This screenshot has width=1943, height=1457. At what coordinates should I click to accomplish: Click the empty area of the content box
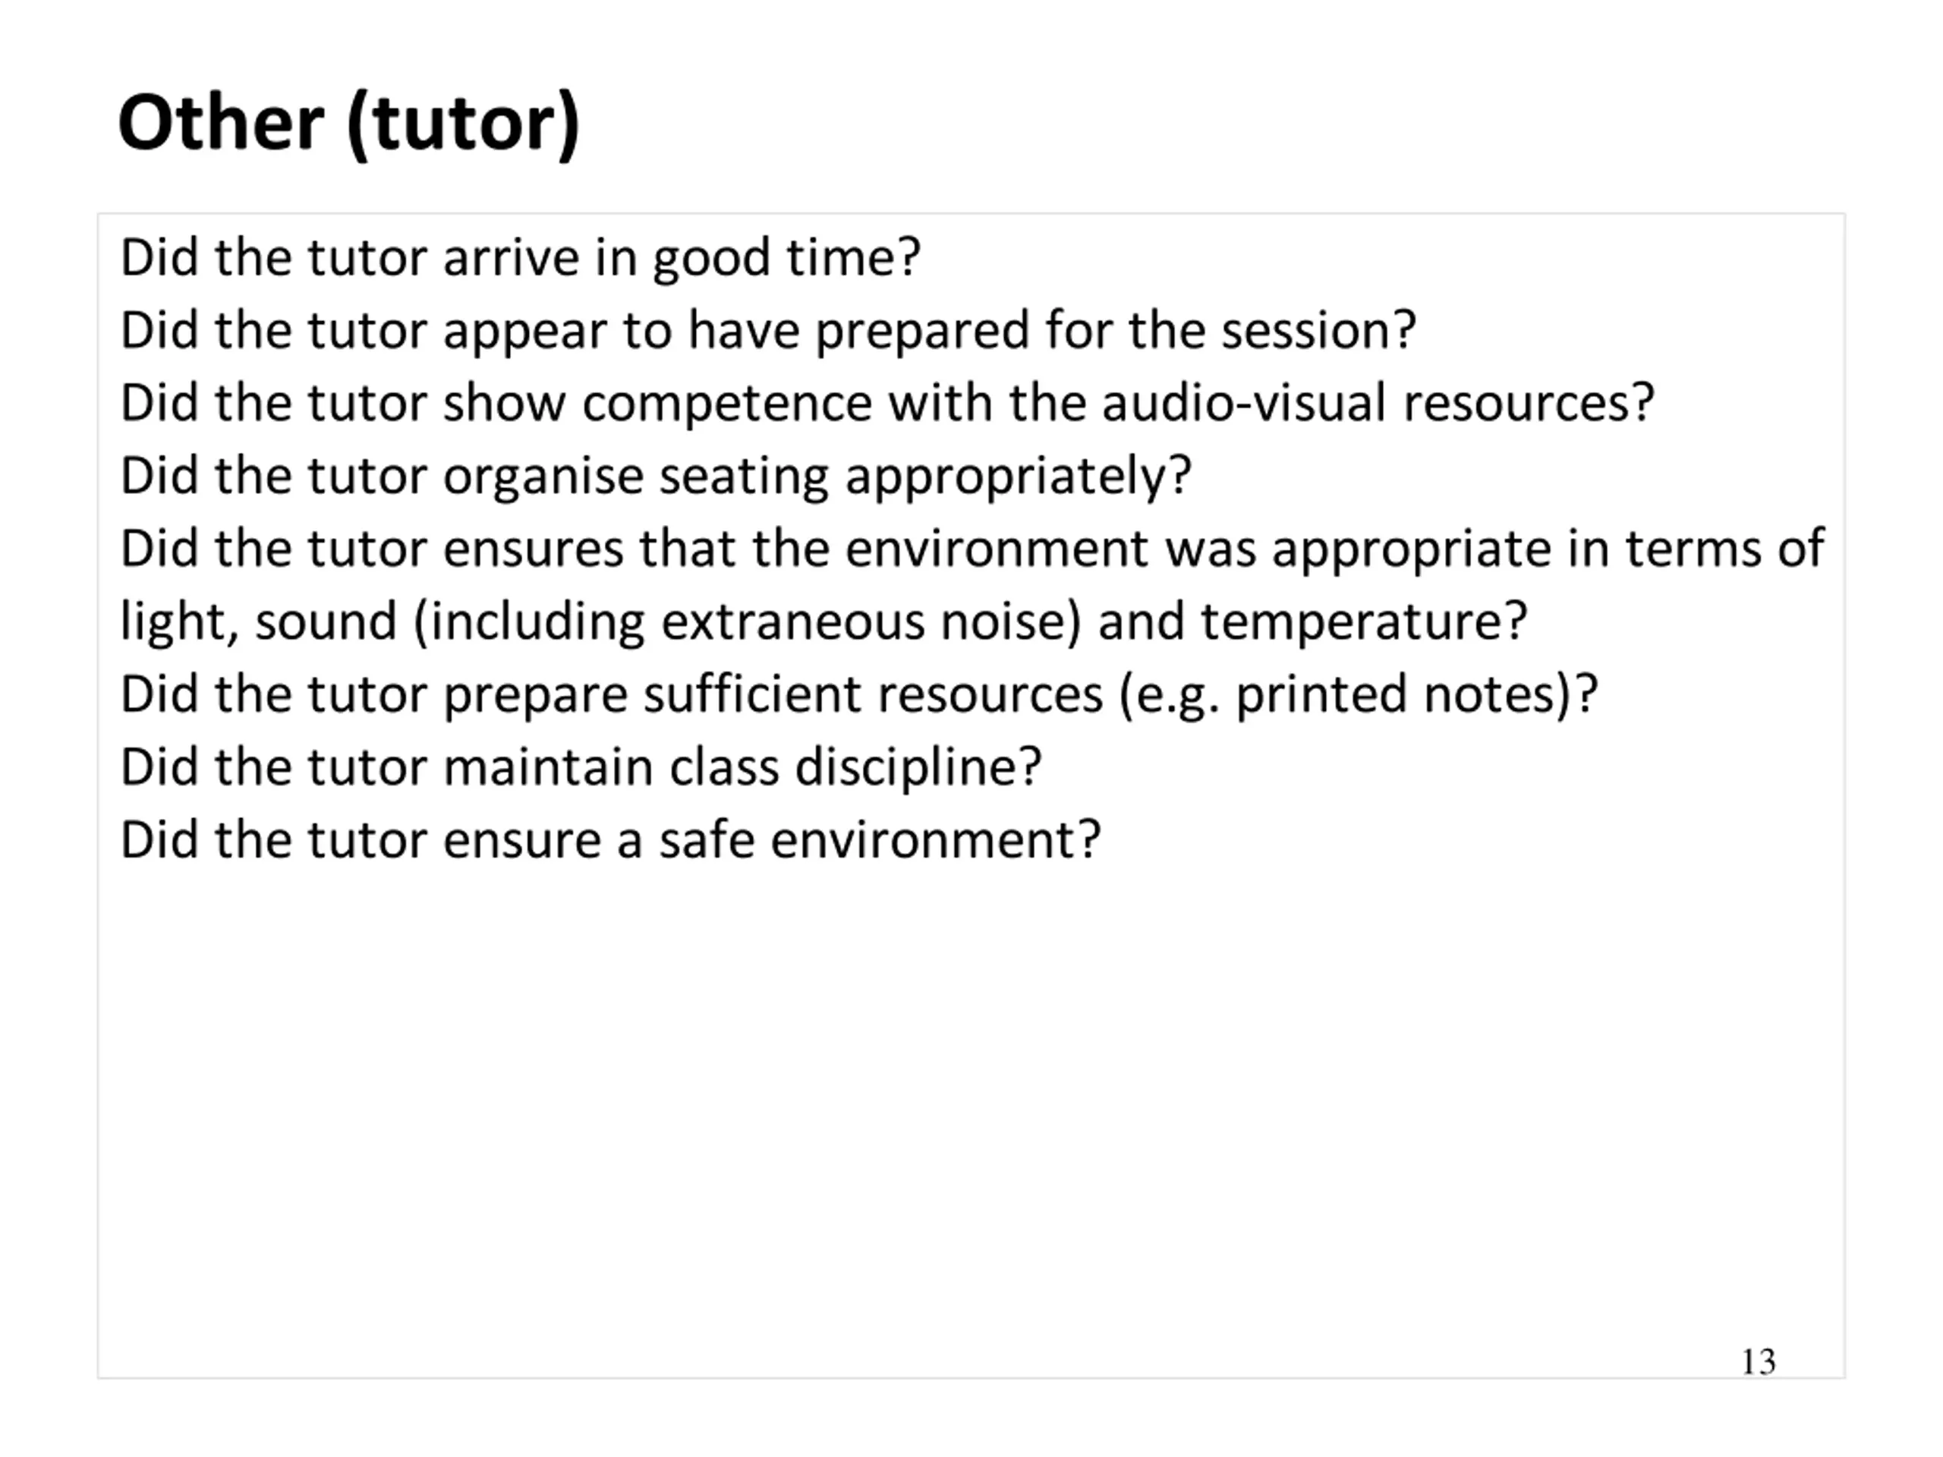pos(971,1116)
